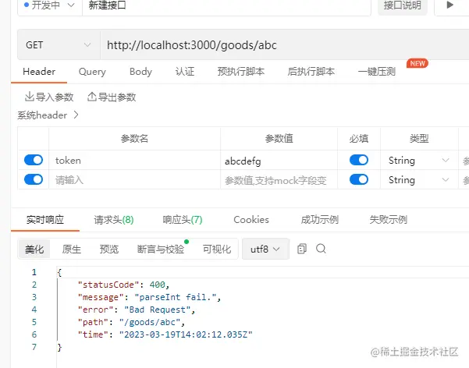Open the 开发中 status dropdown

tap(50, 5)
